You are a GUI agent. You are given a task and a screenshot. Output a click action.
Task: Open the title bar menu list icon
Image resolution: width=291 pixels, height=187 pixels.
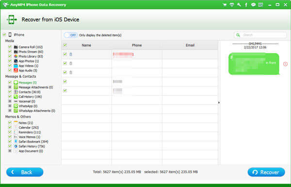point(261,5)
